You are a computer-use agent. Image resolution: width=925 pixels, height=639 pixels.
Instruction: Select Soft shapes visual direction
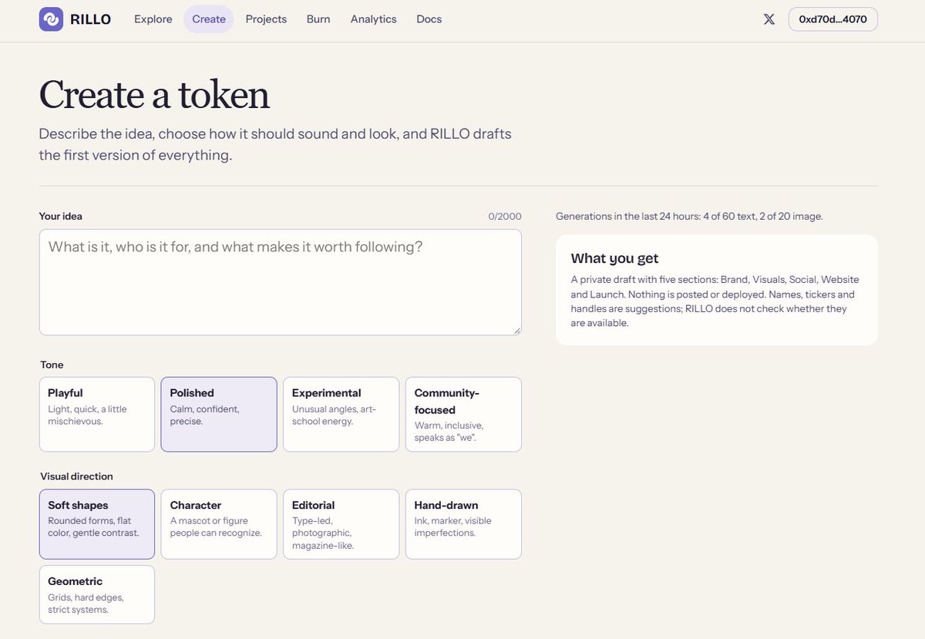click(x=97, y=524)
